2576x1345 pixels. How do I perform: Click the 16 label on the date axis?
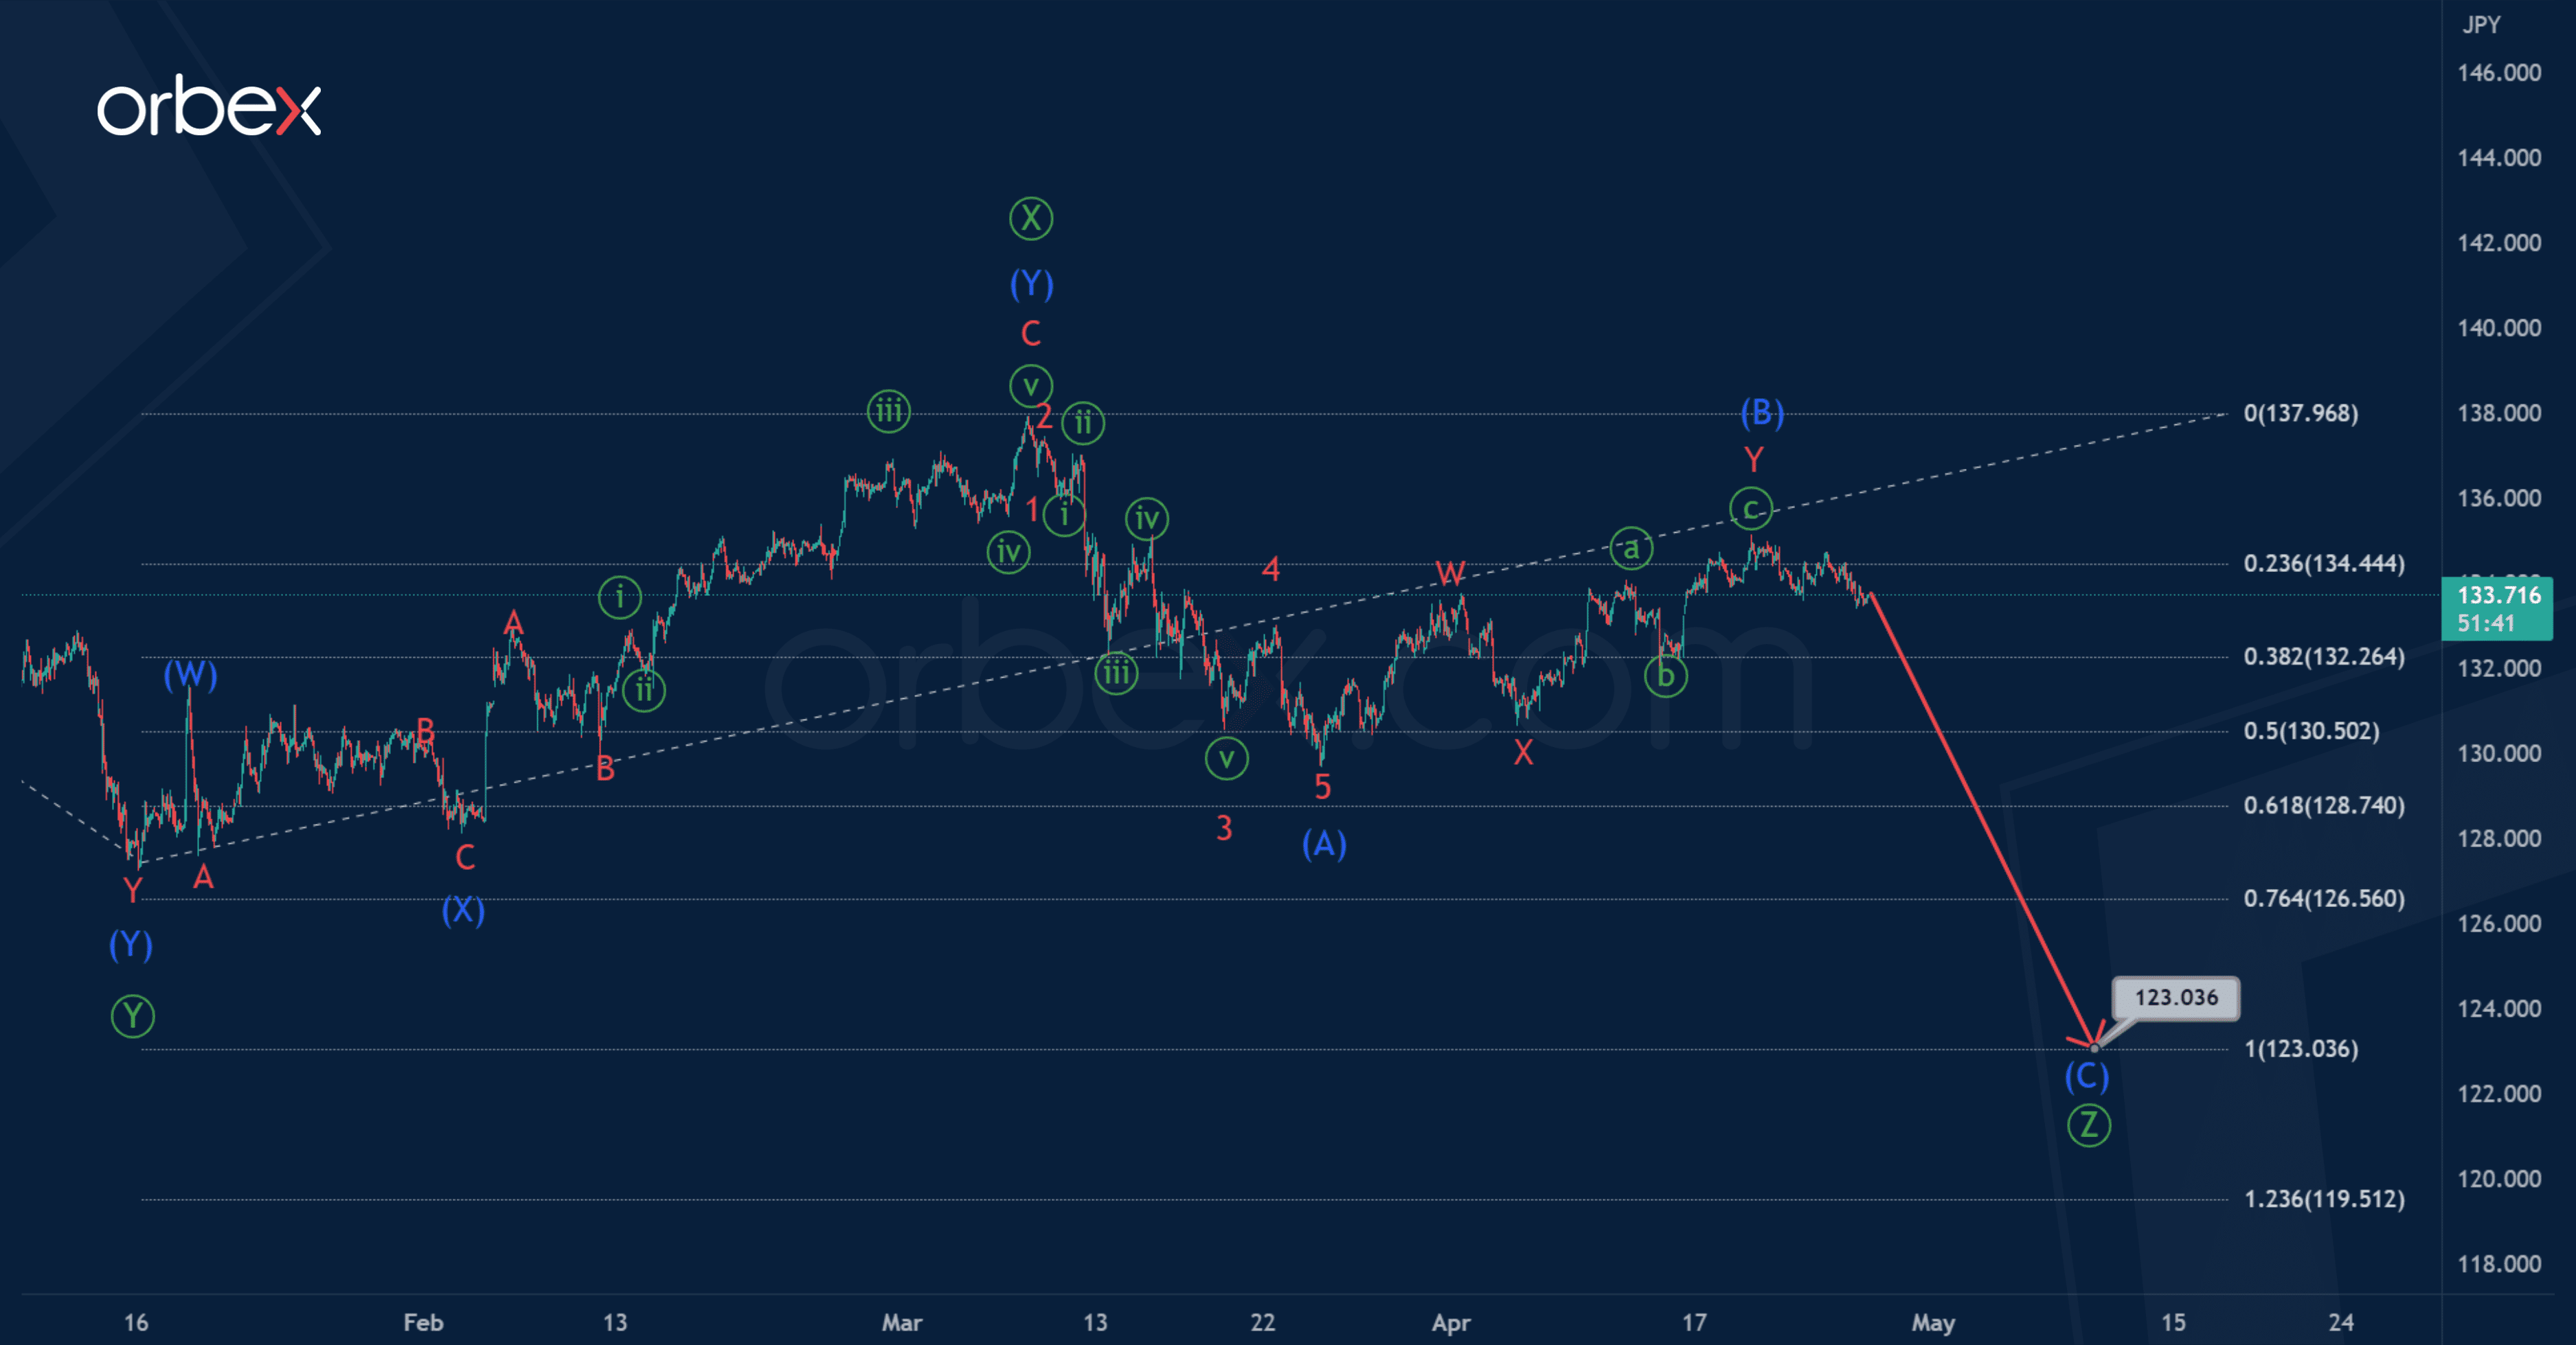[136, 1322]
